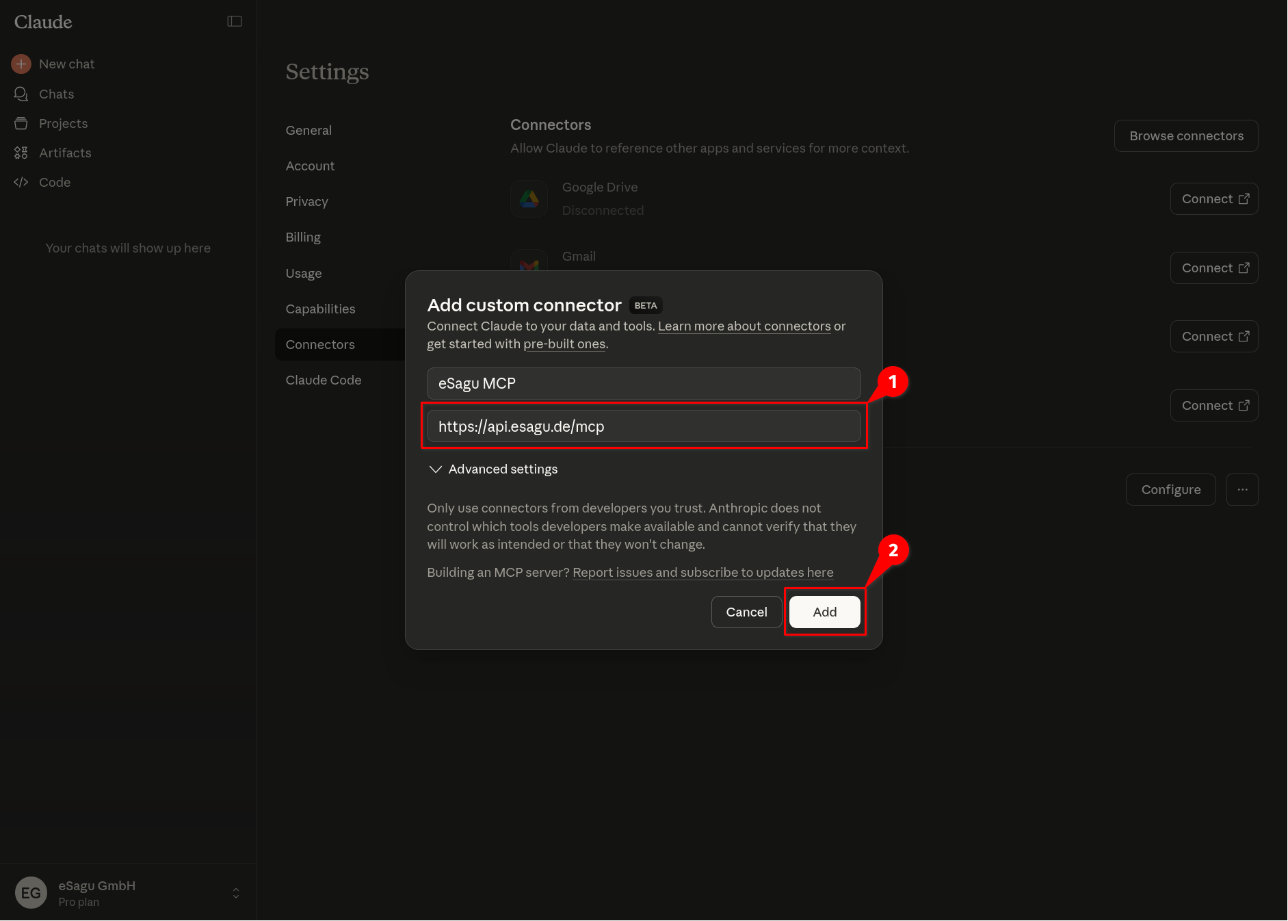Viewport: 1288px width, 921px height.
Task: Open the Projects sidebar icon
Action: pos(21,123)
